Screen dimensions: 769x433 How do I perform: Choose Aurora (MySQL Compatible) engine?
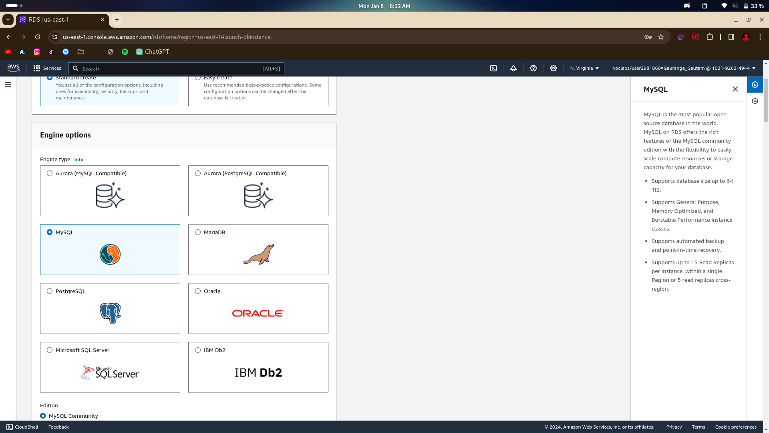pos(50,173)
